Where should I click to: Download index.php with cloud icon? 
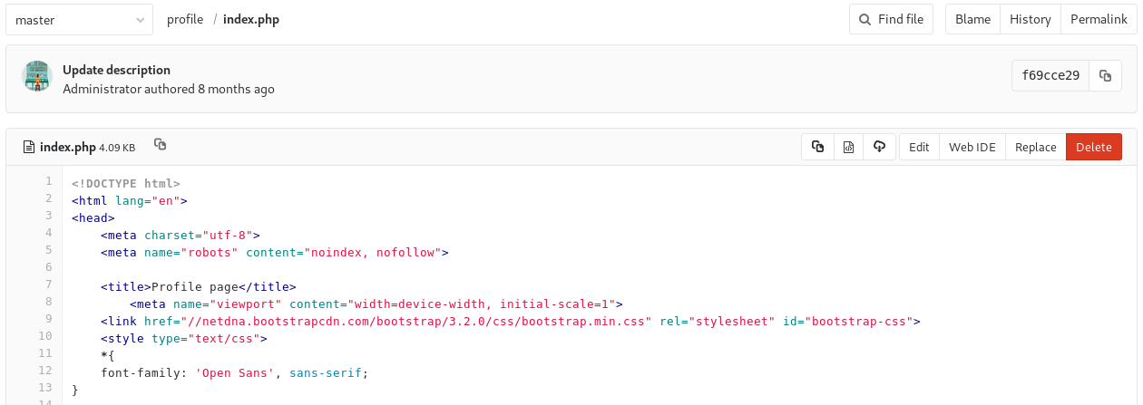[879, 147]
